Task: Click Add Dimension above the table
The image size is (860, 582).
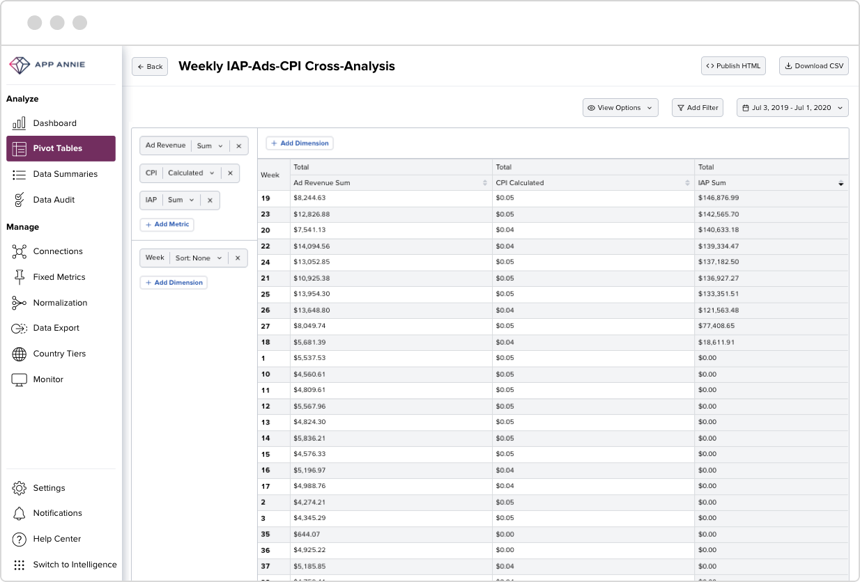Action: point(300,143)
